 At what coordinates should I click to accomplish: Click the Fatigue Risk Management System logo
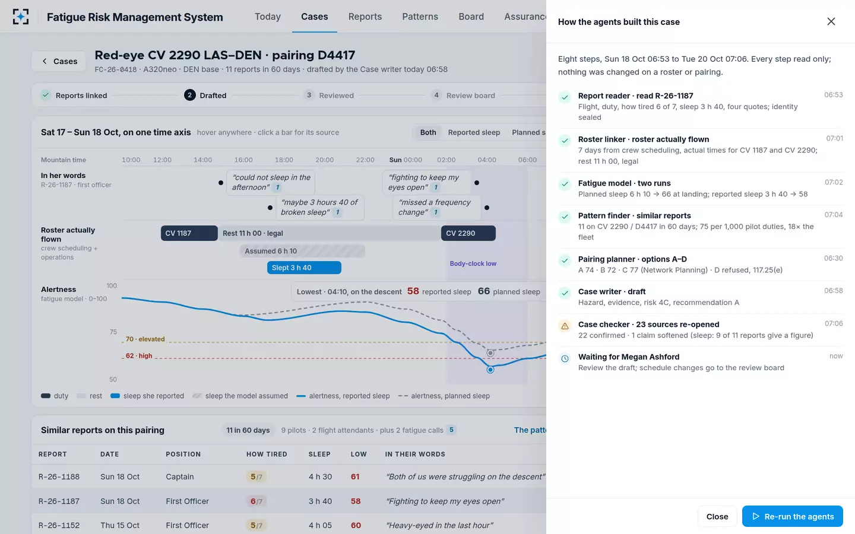coord(21,17)
